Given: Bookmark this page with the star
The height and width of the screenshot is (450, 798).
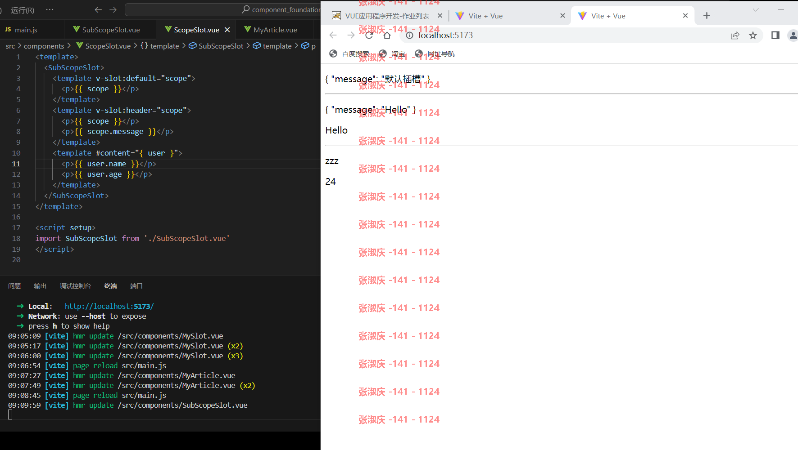Looking at the screenshot, I should tap(753, 36).
